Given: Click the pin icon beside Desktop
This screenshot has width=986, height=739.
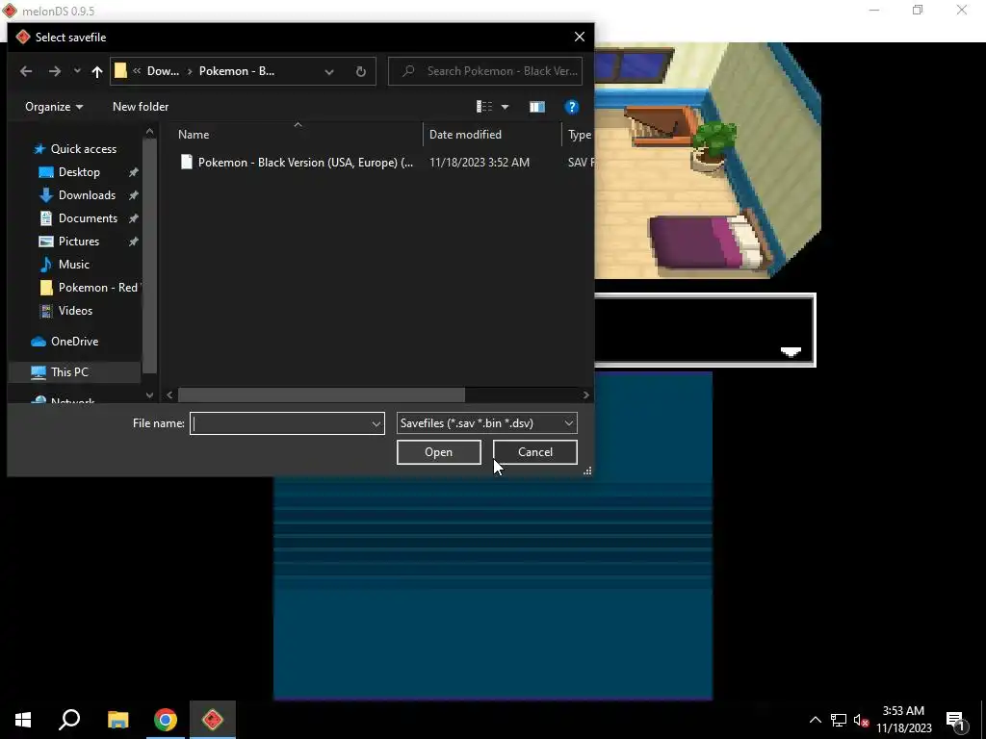Looking at the screenshot, I should coord(133,172).
